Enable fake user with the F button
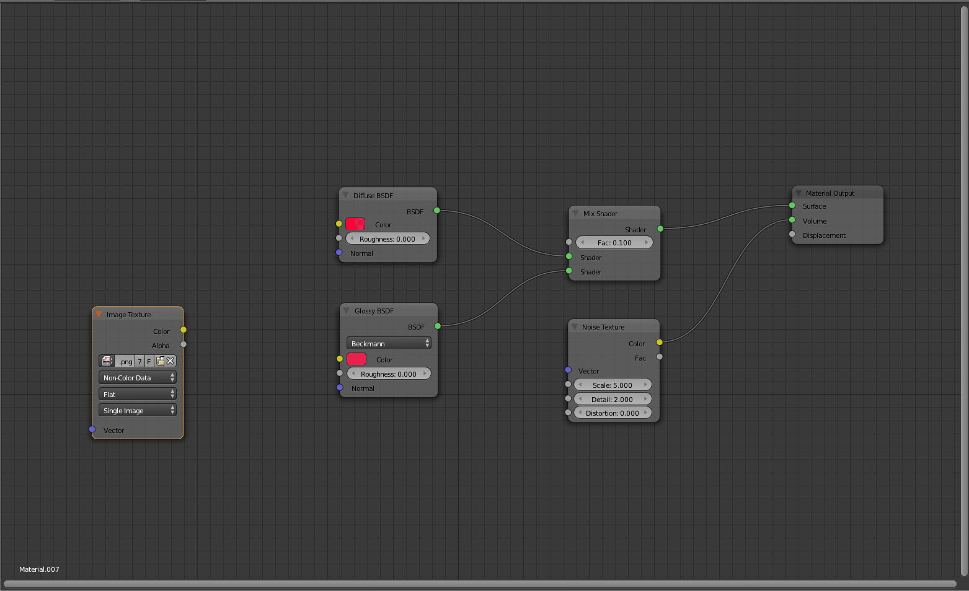 [x=149, y=361]
